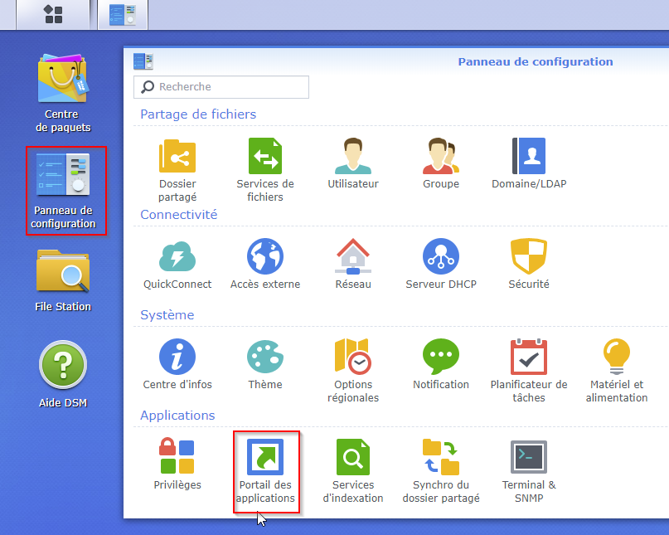Open Domaine/LDAP settings
The width and height of the screenshot is (669, 535).
click(x=529, y=163)
